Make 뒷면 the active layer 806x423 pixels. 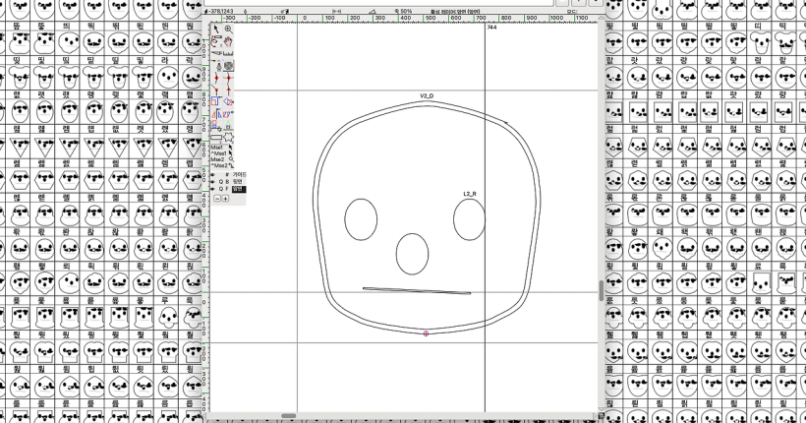point(237,181)
